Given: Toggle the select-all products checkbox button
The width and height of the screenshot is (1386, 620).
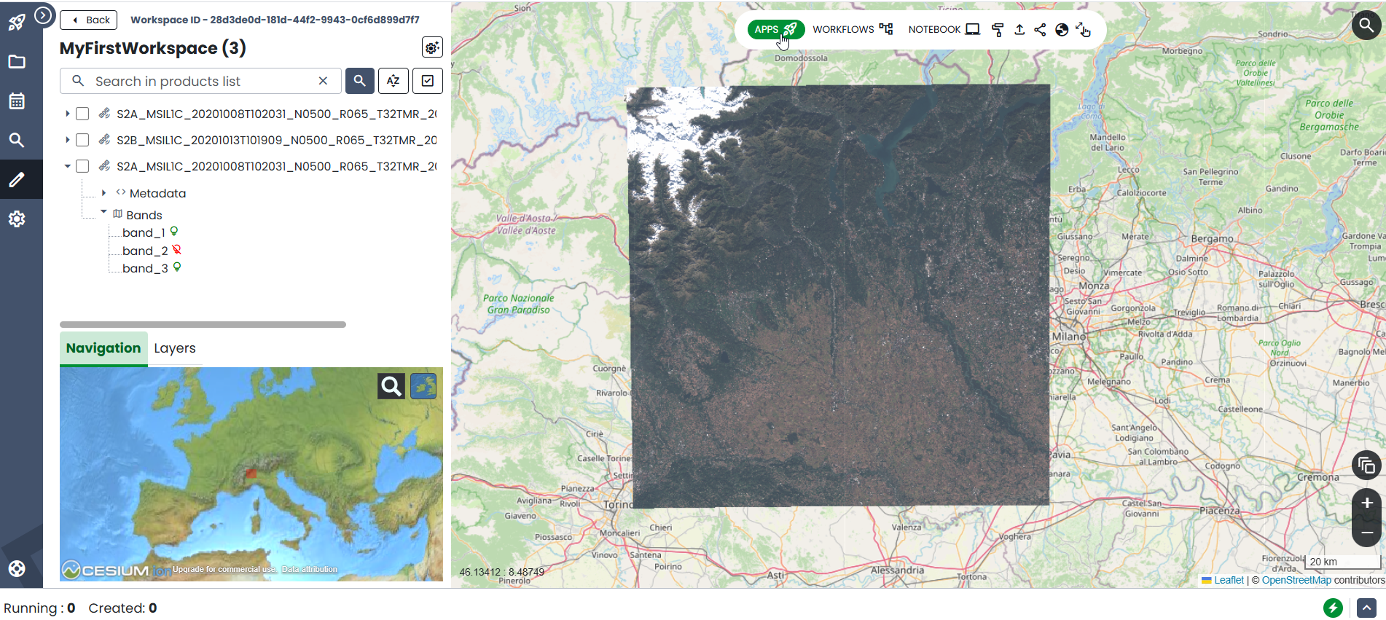Looking at the screenshot, I should pos(428,81).
